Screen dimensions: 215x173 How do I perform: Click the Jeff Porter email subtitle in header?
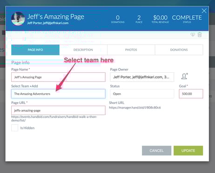[x=48, y=23]
